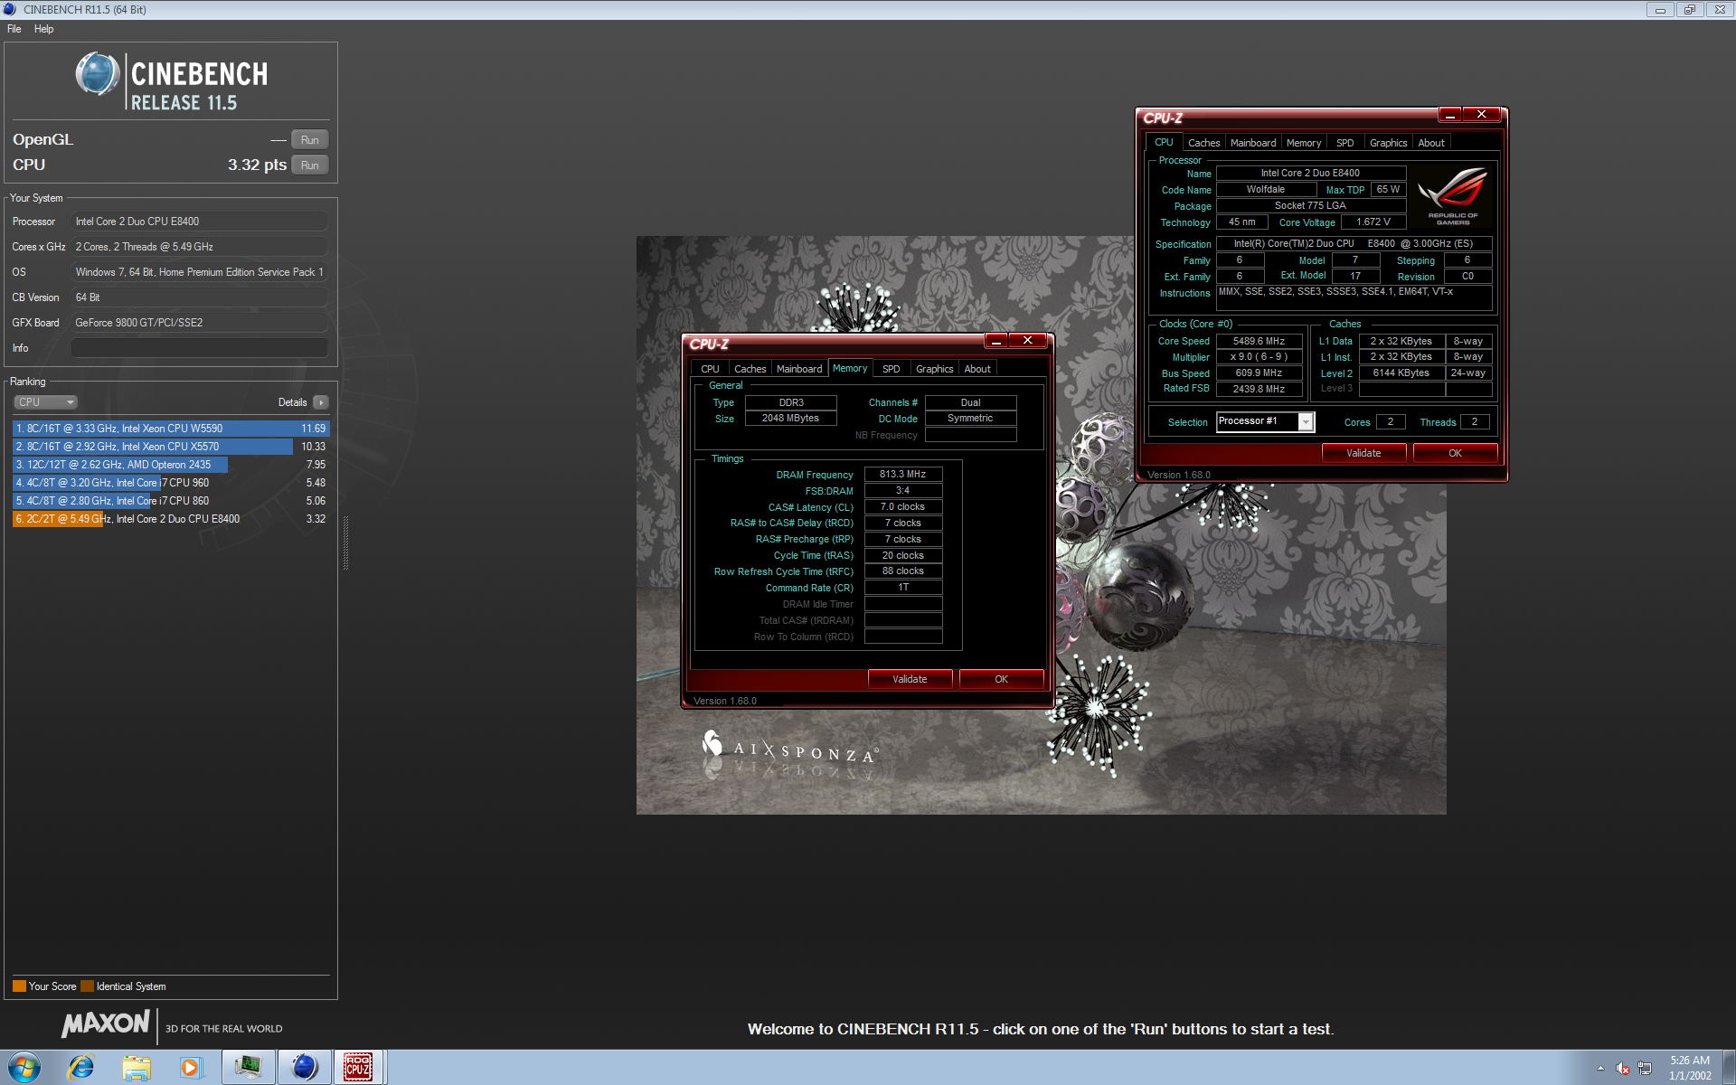
Task: Click the Rated FSB 2439.8 MHz value
Action: click(1259, 389)
